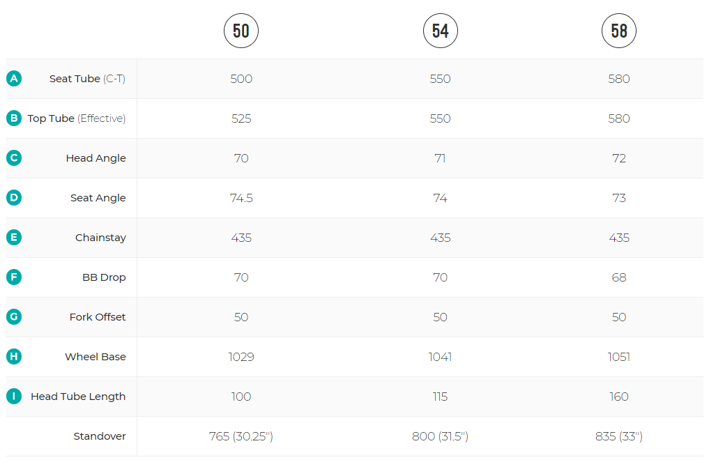This screenshot has height=469, width=709.
Task: Click the teal H icon for Wheel Base
Action: pyautogui.click(x=14, y=357)
